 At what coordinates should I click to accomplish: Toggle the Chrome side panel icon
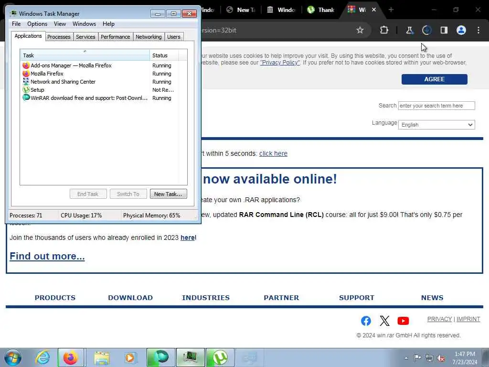tap(444, 30)
